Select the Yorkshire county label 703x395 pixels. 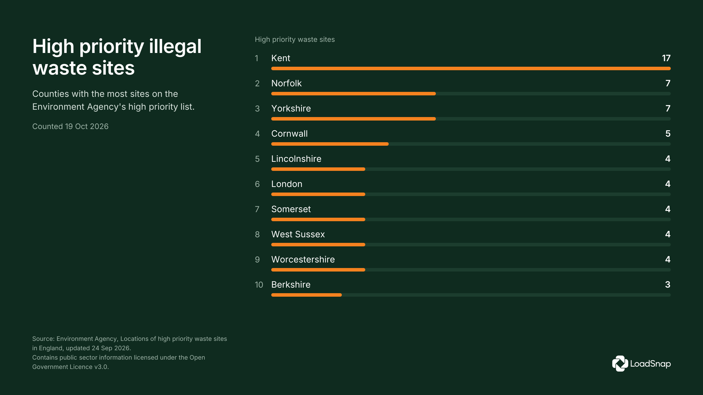tap(291, 109)
